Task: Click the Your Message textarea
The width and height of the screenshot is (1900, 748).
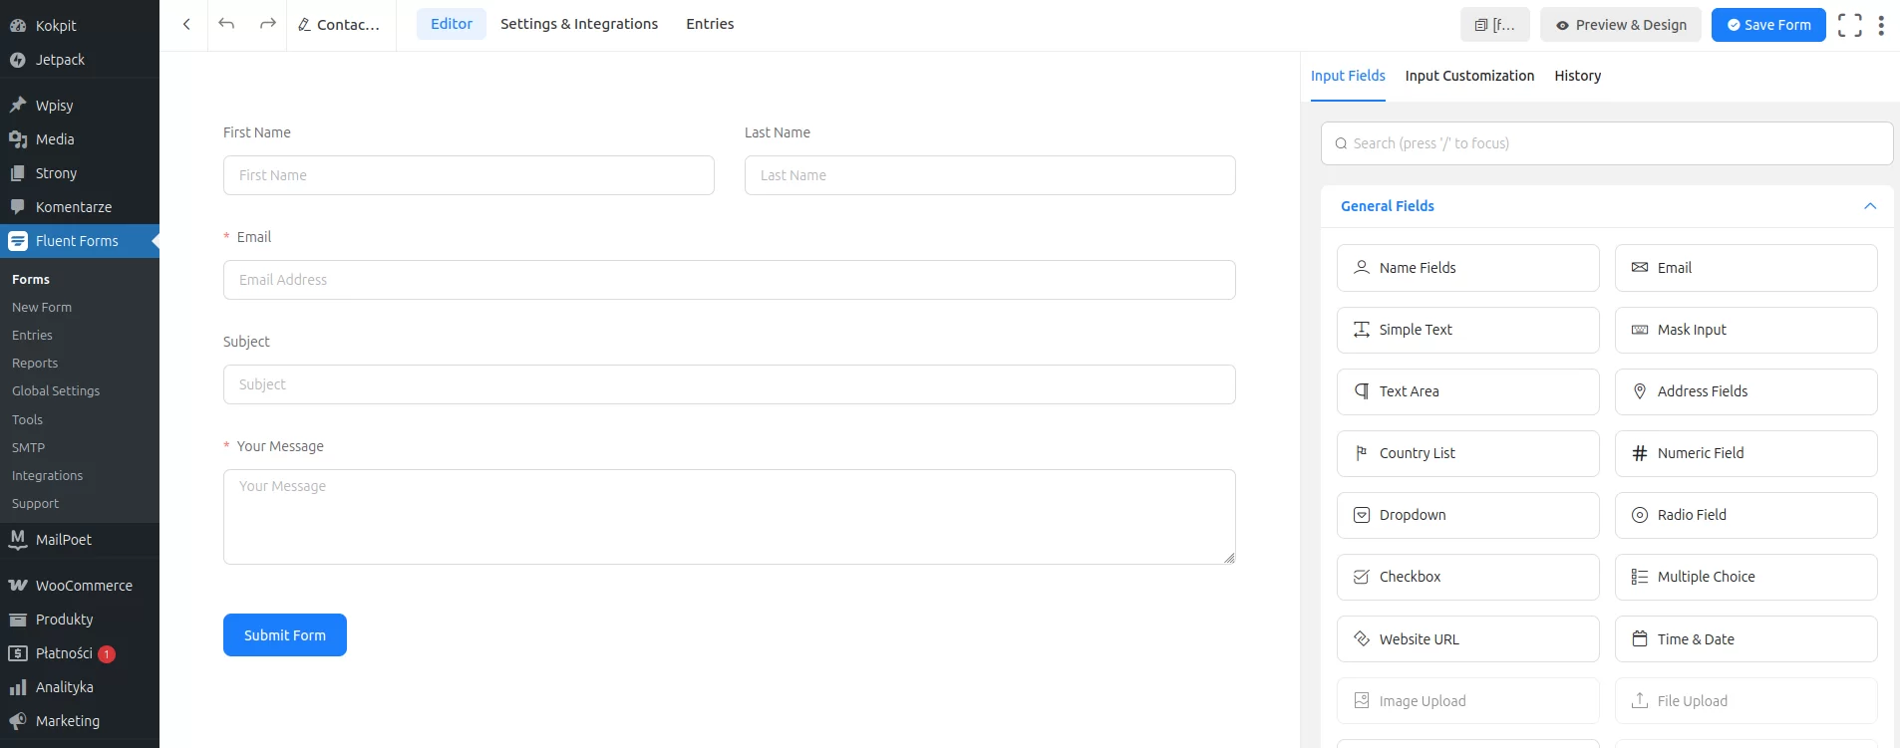Action: pyautogui.click(x=730, y=517)
